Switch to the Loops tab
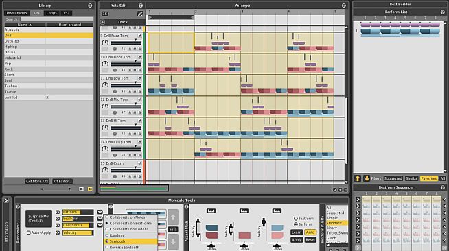Image resolution: width=449 pixels, height=251 pixels. [51, 13]
